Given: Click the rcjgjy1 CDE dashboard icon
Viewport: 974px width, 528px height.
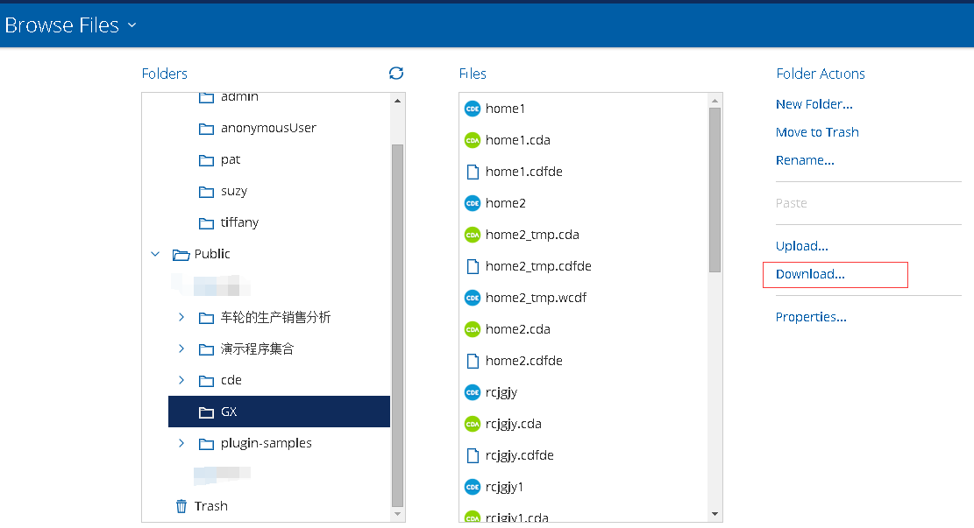Looking at the screenshot, I should [473, 487].
